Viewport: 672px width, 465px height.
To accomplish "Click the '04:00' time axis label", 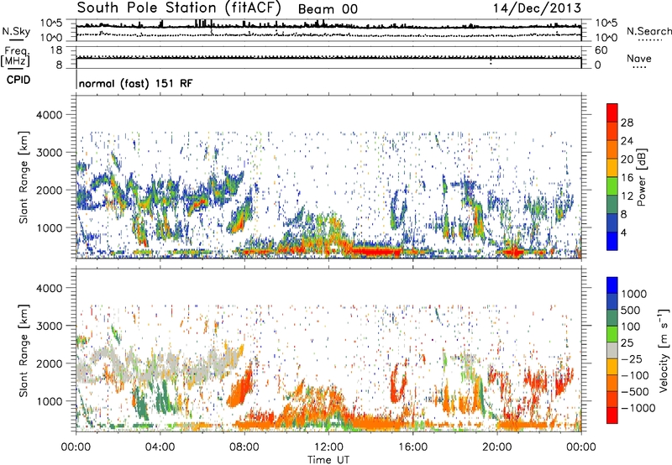I will [x=160, y=447].
